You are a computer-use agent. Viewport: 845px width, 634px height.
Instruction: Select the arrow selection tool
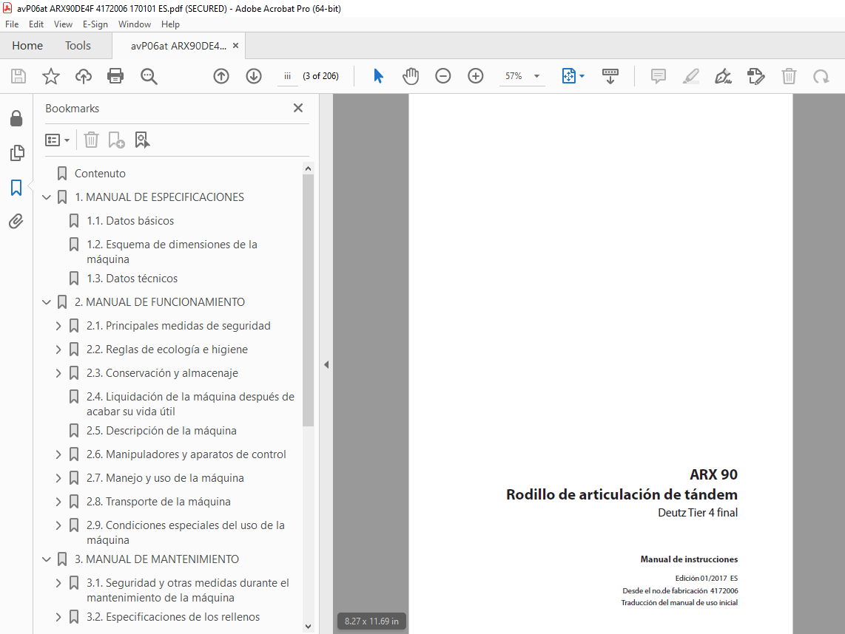[378, 76]
